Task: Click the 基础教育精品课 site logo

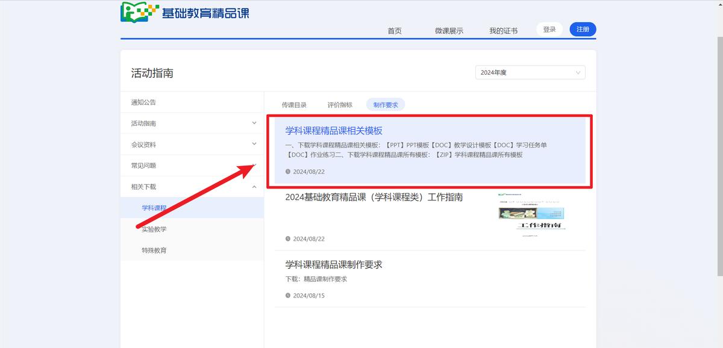Action: [x=185, y=12]
